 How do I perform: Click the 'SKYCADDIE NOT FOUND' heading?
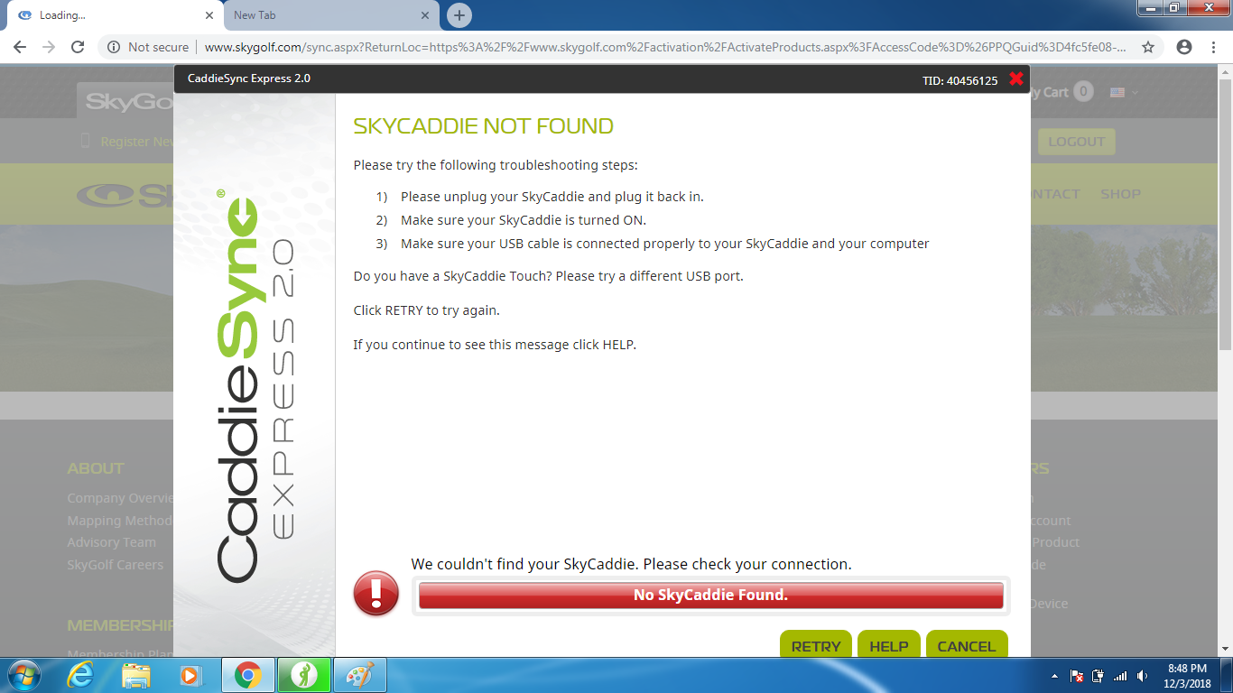pos(483,126)
